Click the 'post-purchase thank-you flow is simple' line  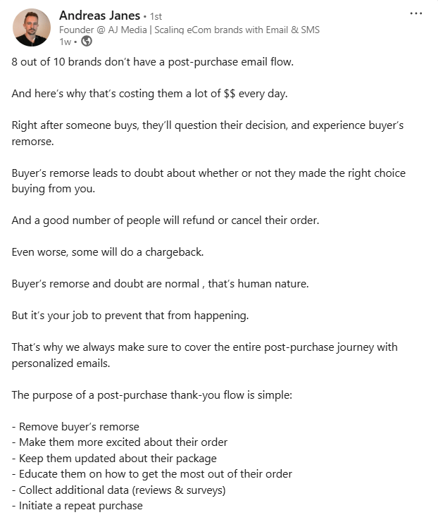pyautogui.click(x=152, y=394)
